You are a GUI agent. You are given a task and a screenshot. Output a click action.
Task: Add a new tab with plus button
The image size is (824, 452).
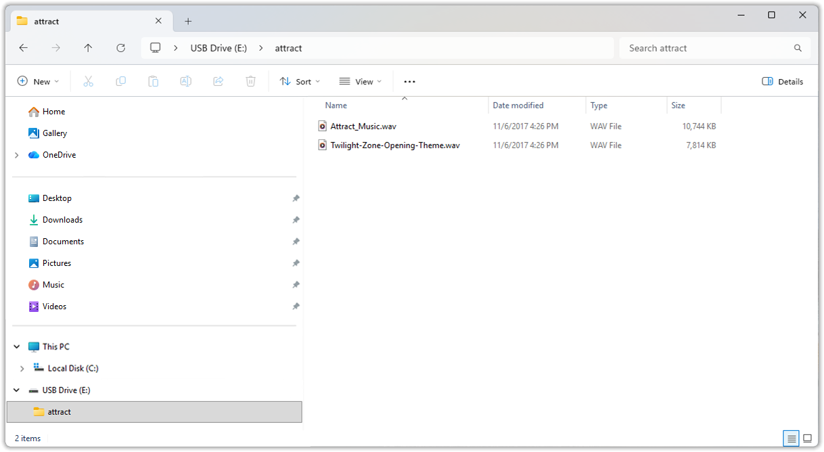(188, 21)
